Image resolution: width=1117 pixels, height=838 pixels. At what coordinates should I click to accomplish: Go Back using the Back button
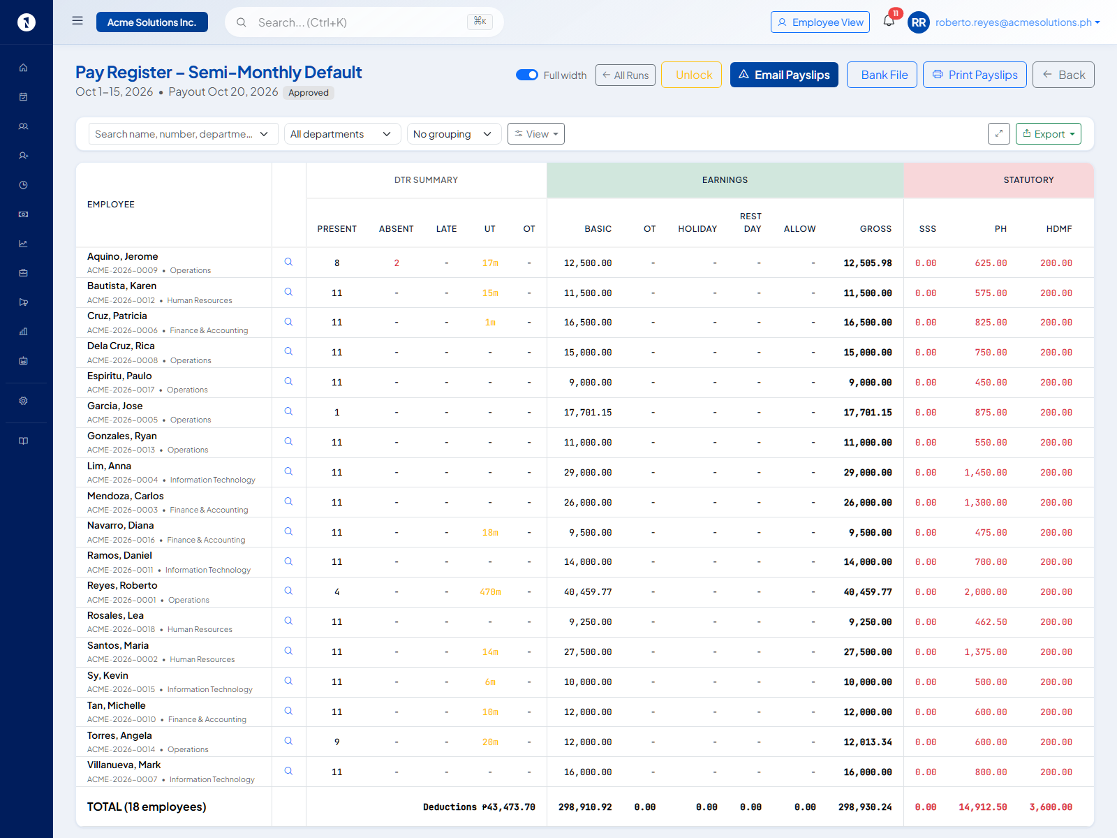pos(1063,75)
